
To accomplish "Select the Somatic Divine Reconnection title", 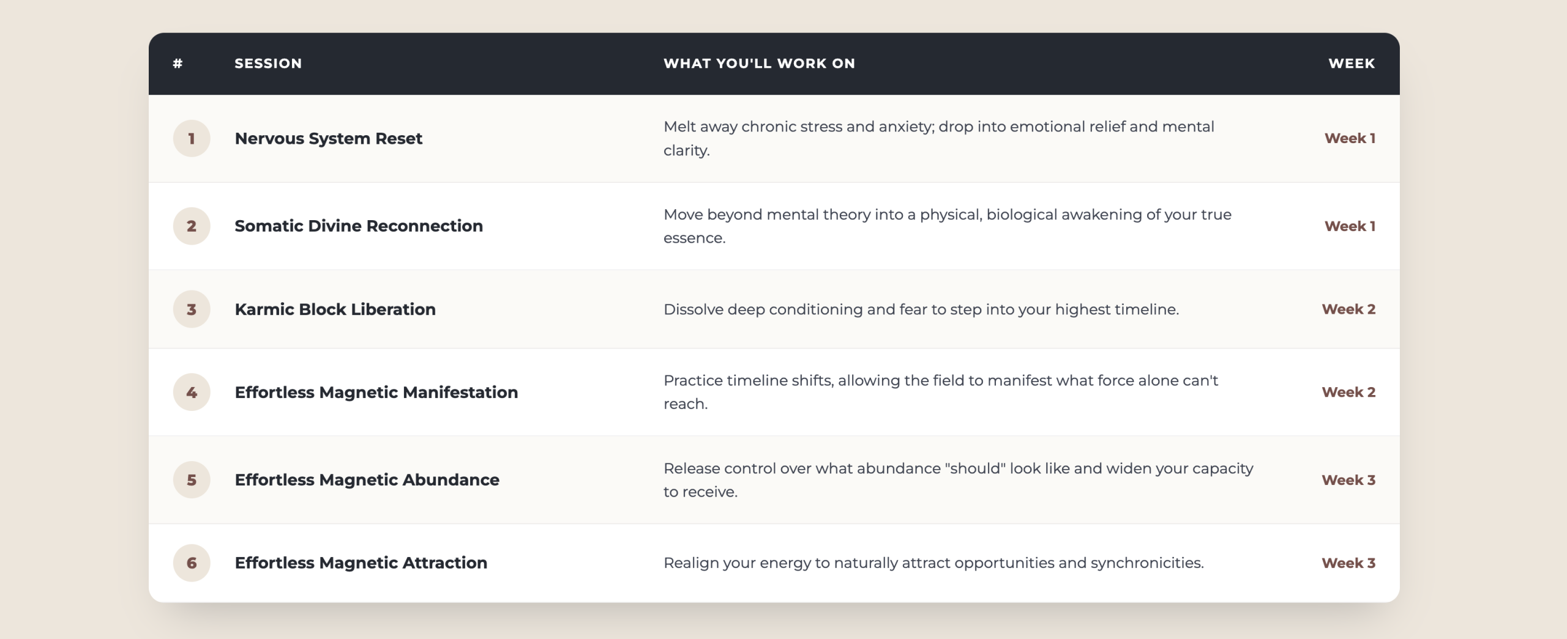I will pyautogui.click(x=359, y=226).
